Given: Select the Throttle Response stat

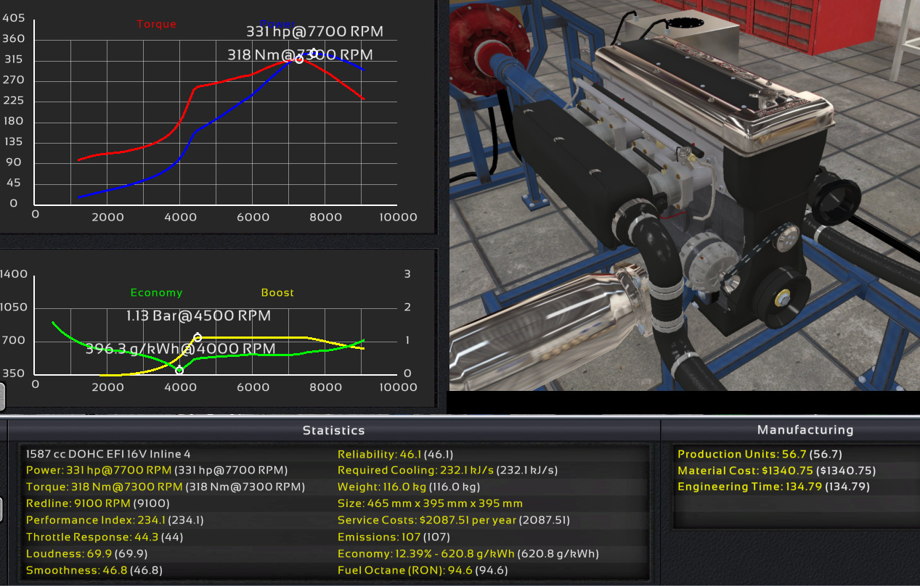Looking at the screenshot, I should (101, 537).
